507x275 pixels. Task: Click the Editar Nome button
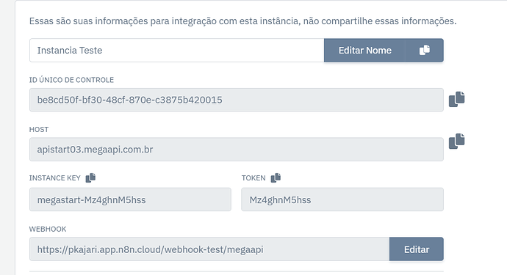[x=364, y=51]
